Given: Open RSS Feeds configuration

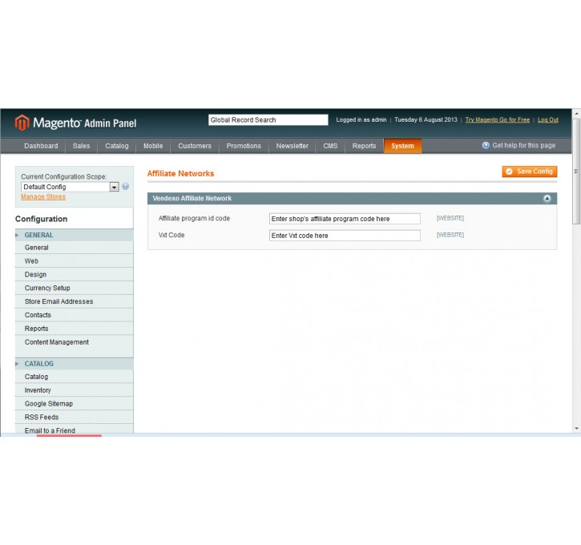Looking at the screenshot, I should point(74,418).
